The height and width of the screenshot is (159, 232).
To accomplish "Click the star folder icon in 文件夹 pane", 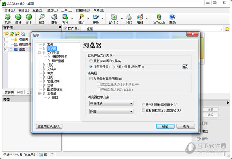I will click(x=12, y=34).
